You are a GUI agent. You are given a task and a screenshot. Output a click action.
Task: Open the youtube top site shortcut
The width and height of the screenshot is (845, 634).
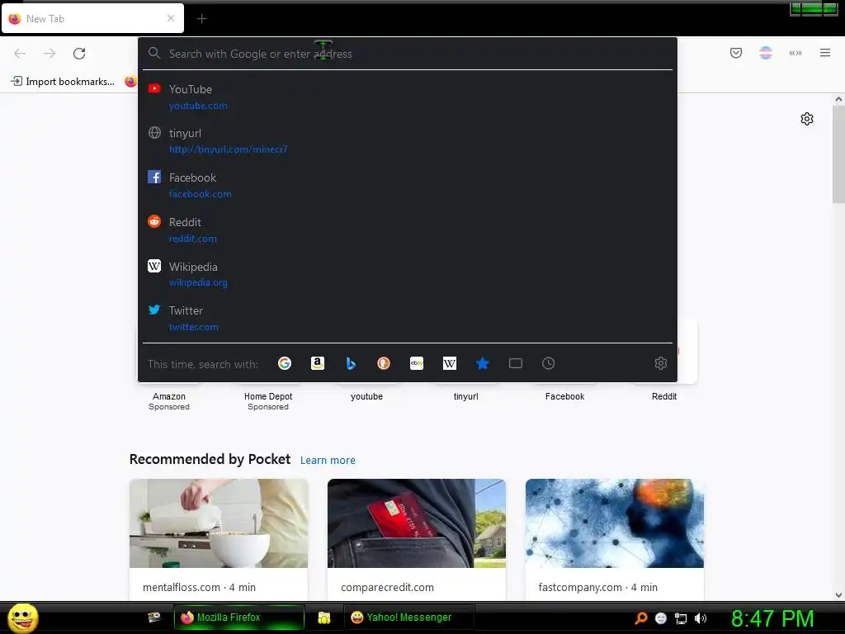pos(366,396)
